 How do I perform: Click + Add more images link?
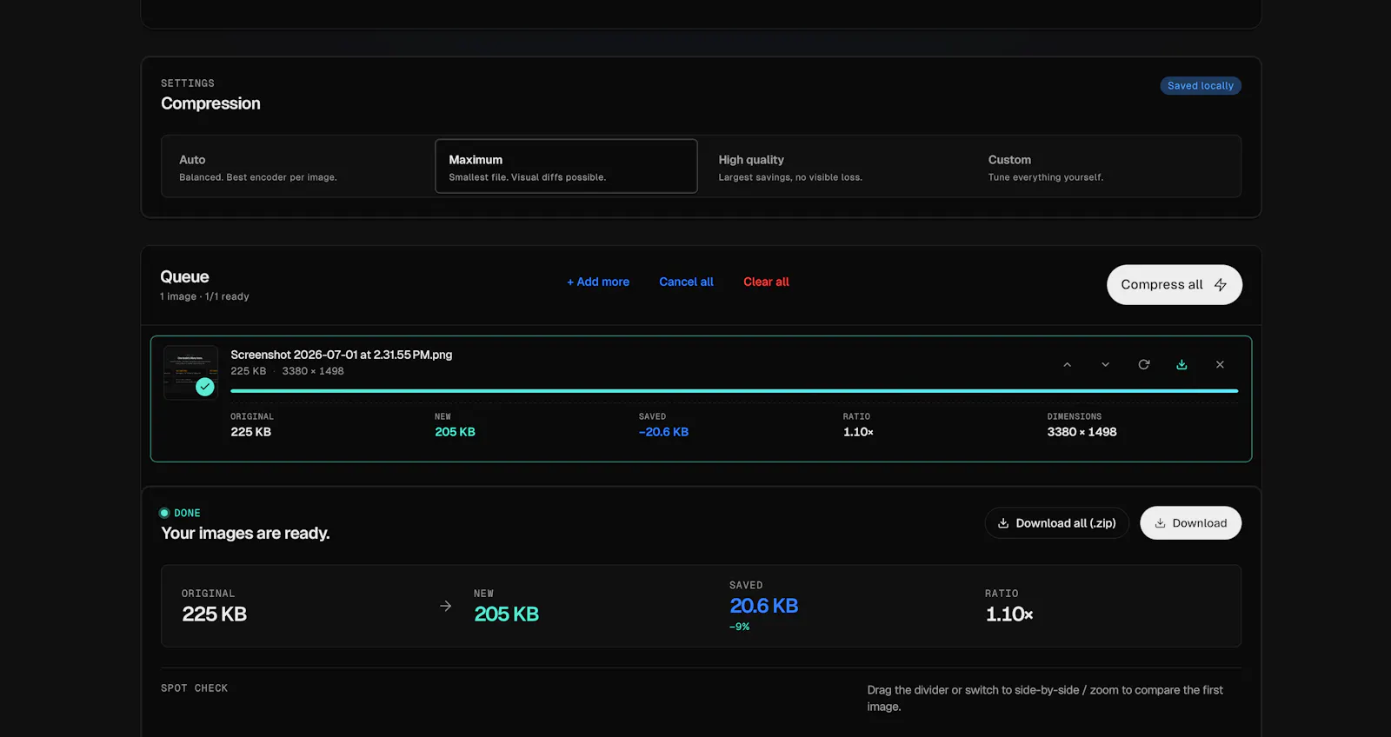pyautogui.click(x=598, y=282)
